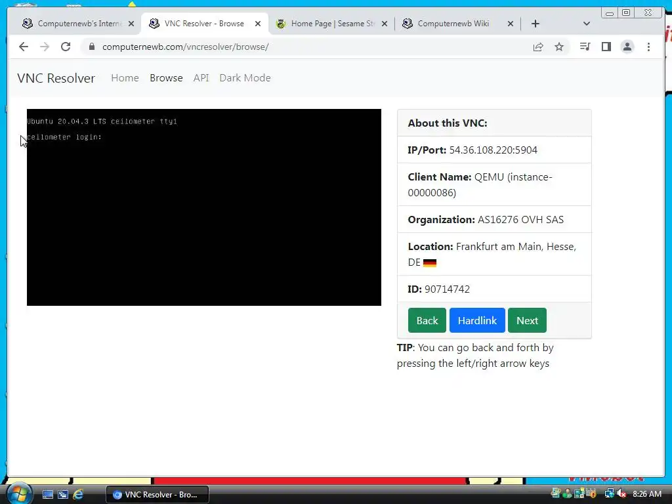The height and width of the screenshot is (504, 672).
Task: Click the Organization text AS16276 OVH SAS
Action: [520, 220]
